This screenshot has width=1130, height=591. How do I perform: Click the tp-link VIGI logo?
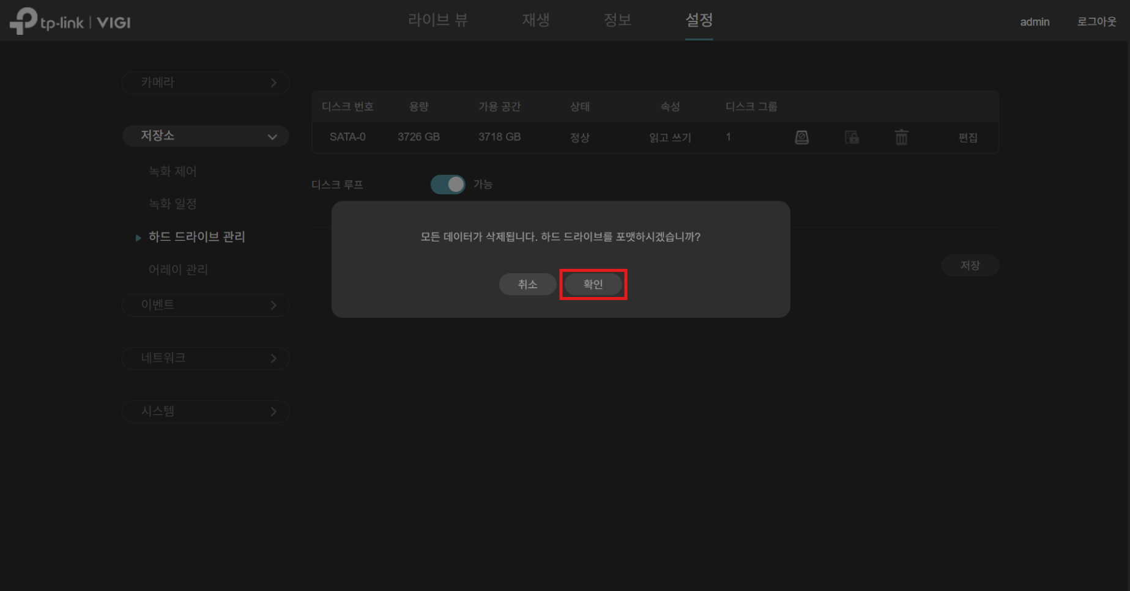pos(70,21)
